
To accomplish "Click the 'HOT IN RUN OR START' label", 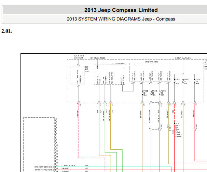I will (79, 57).
